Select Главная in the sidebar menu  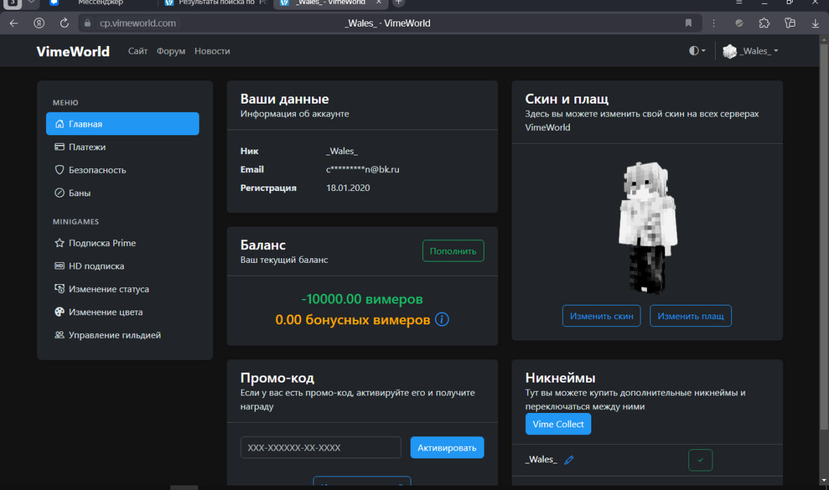click(122, 124)
